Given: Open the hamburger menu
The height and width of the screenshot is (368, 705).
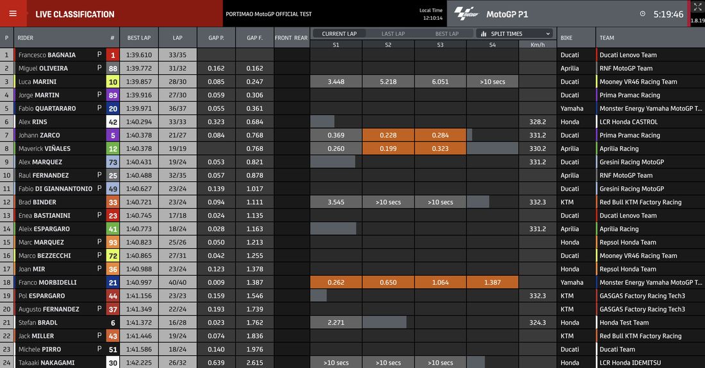Looking at the screenshot, I should (x=13, y=13).
